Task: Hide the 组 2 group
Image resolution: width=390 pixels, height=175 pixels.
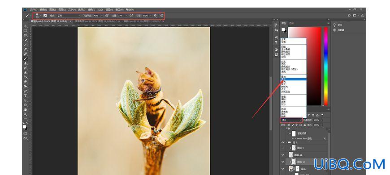Action: coord(282,142)
